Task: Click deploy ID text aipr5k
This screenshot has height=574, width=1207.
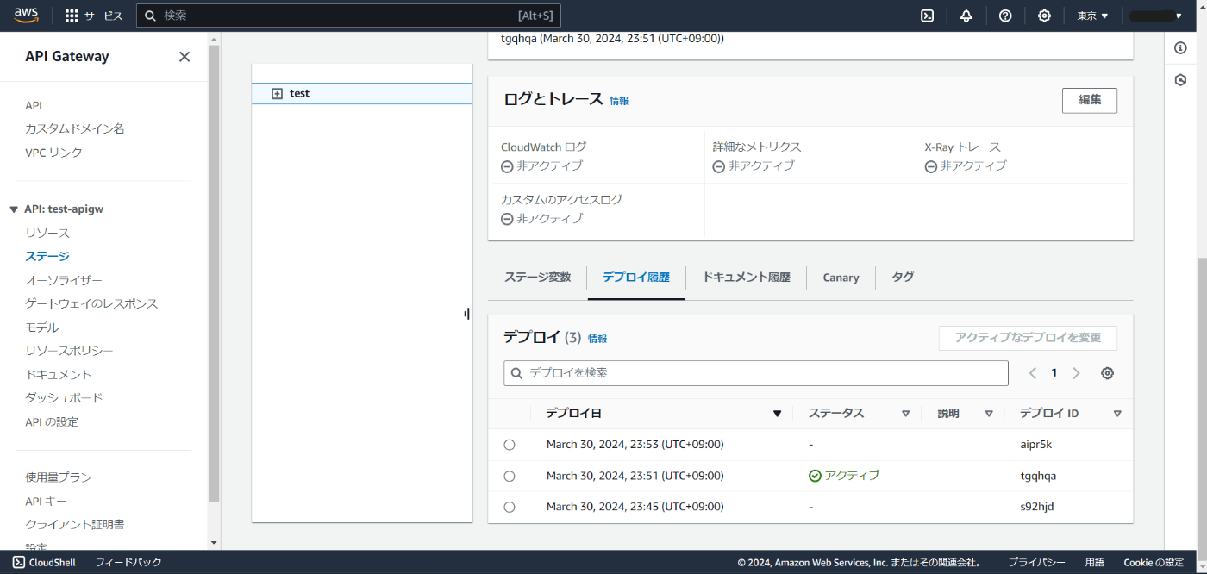Action: pyautogui.click(x=1035, y=445)
